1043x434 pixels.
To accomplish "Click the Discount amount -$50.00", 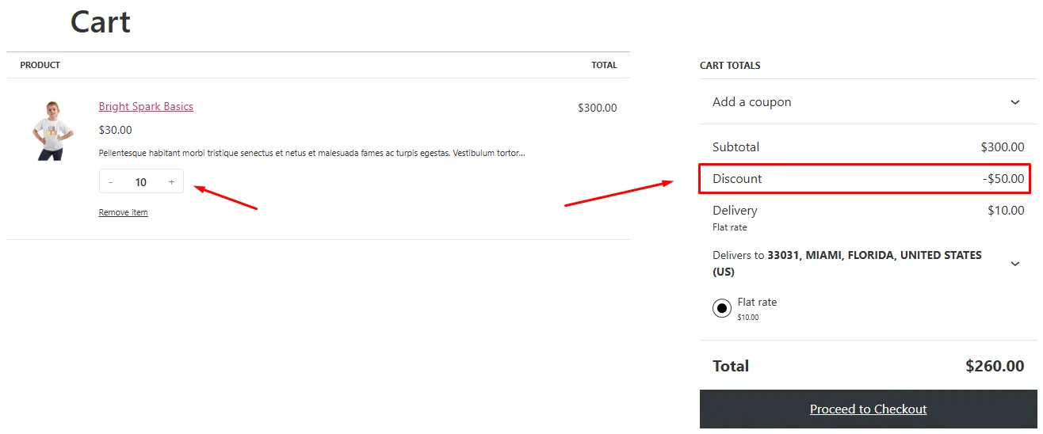I will [x=1003, y=179].
